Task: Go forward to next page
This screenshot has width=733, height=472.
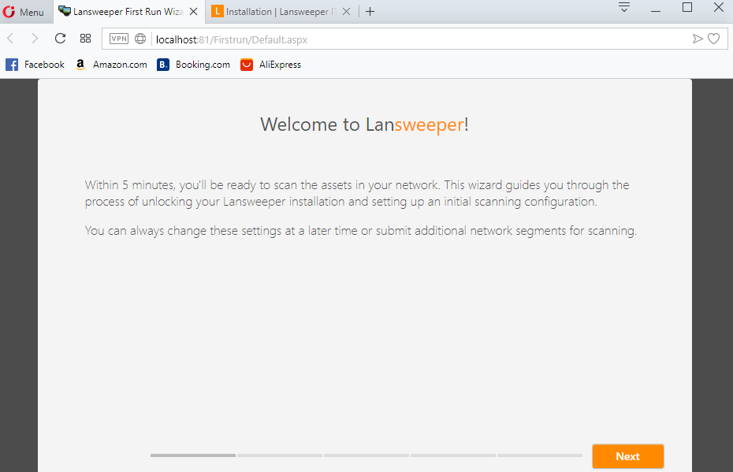Action: click(35, 39)
